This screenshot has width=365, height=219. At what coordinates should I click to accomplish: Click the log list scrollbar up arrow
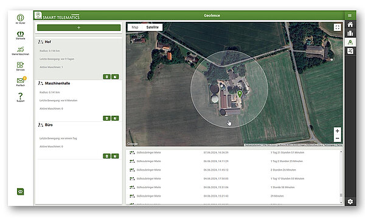pos(341,152)
